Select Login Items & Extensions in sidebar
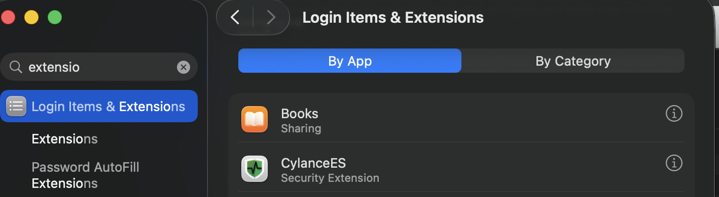The width and height of the screenshot is (719, 197). pyautogui.click(x=99, y=106)
